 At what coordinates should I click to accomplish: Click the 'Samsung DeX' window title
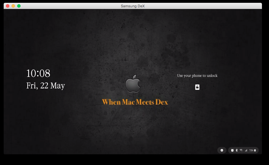133,6
